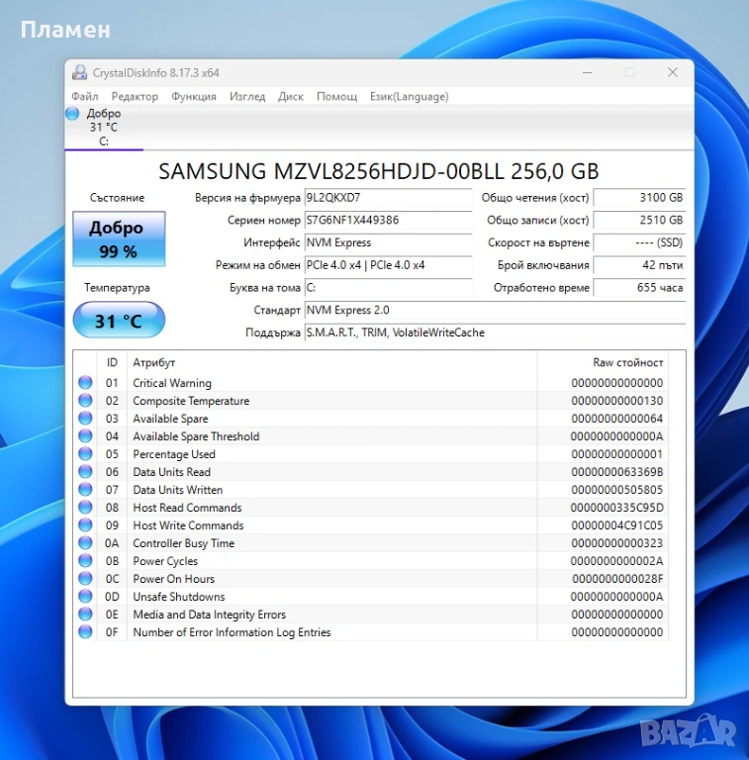
Task: Click the Добро 99 % health status button
Action: 119,238
